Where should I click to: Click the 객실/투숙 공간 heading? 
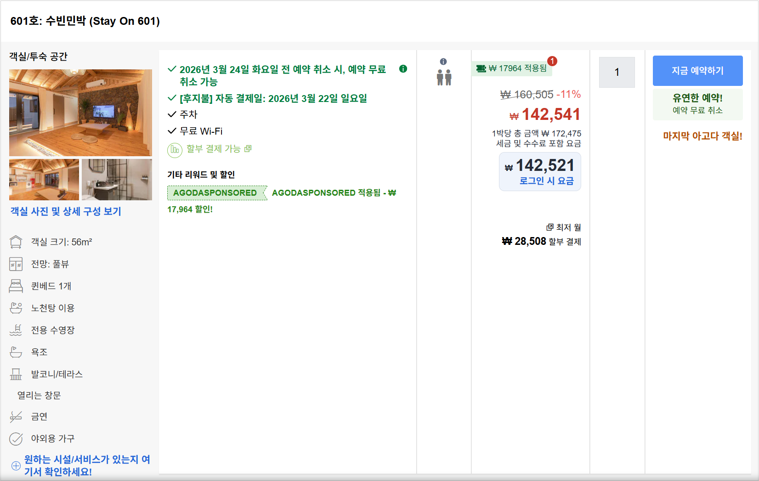pos(38,57)
